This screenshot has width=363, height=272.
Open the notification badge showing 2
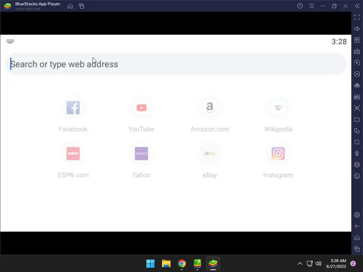353,263
